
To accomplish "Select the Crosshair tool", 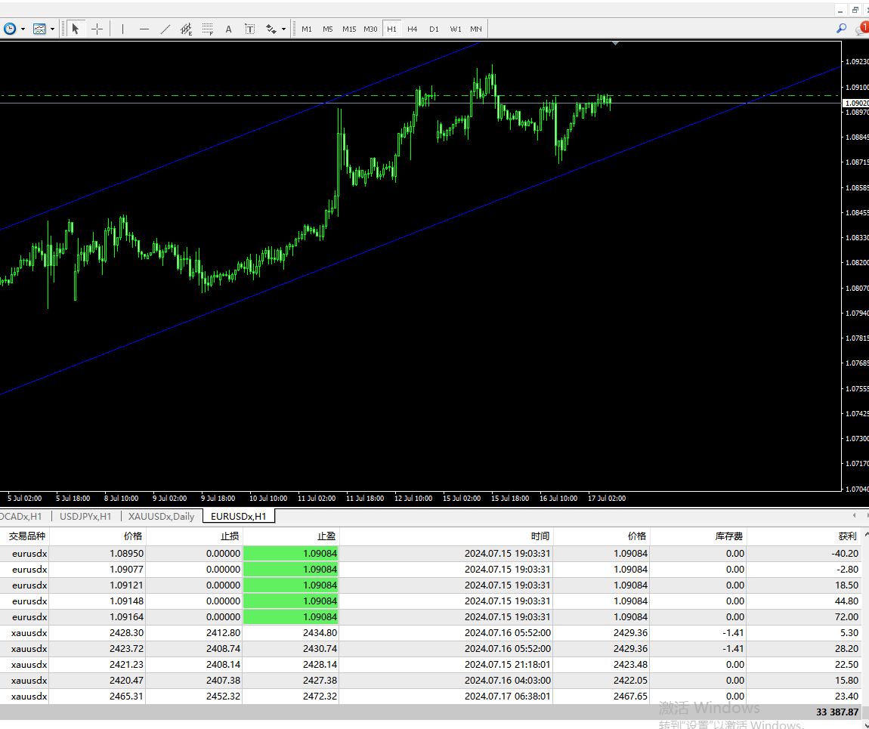I will [x=97, y=29].
